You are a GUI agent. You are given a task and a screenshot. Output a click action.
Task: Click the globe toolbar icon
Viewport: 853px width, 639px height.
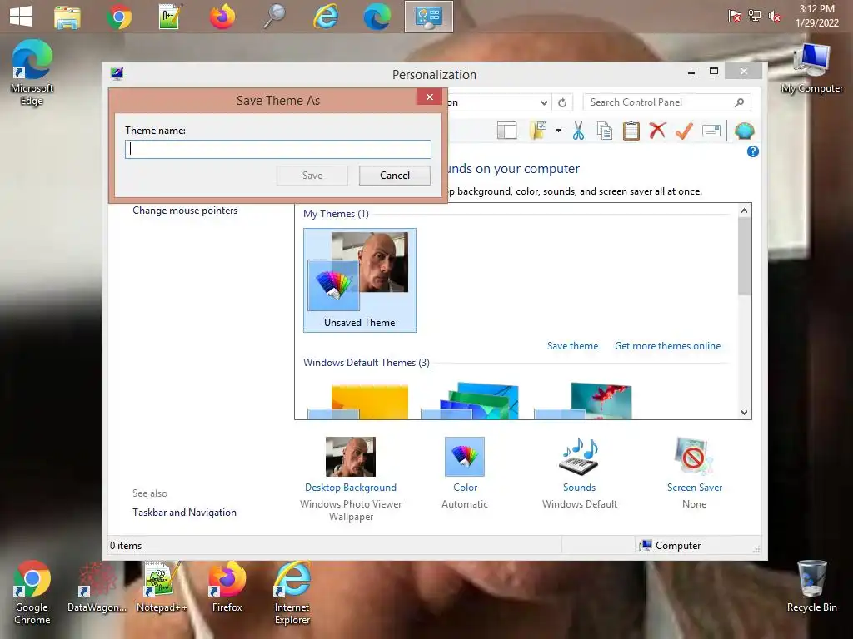coord(744,131)
